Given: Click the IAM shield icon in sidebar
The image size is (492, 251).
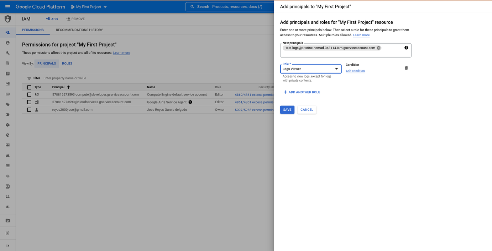Looking at the screenshot, I should [7, 19].
